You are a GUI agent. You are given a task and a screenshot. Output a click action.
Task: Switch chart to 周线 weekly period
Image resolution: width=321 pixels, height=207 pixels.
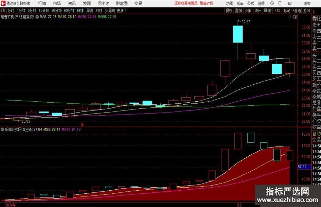coord(90,11)
